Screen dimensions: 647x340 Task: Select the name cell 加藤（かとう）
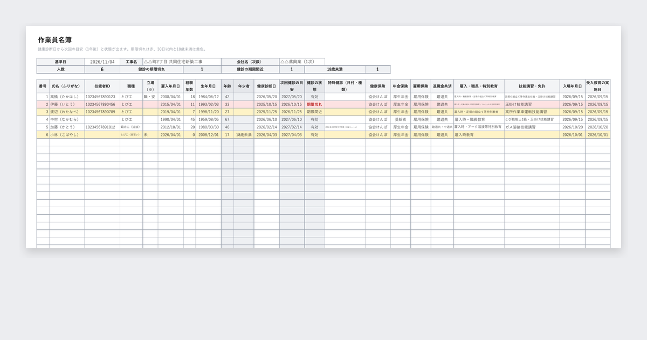[66, 127]
